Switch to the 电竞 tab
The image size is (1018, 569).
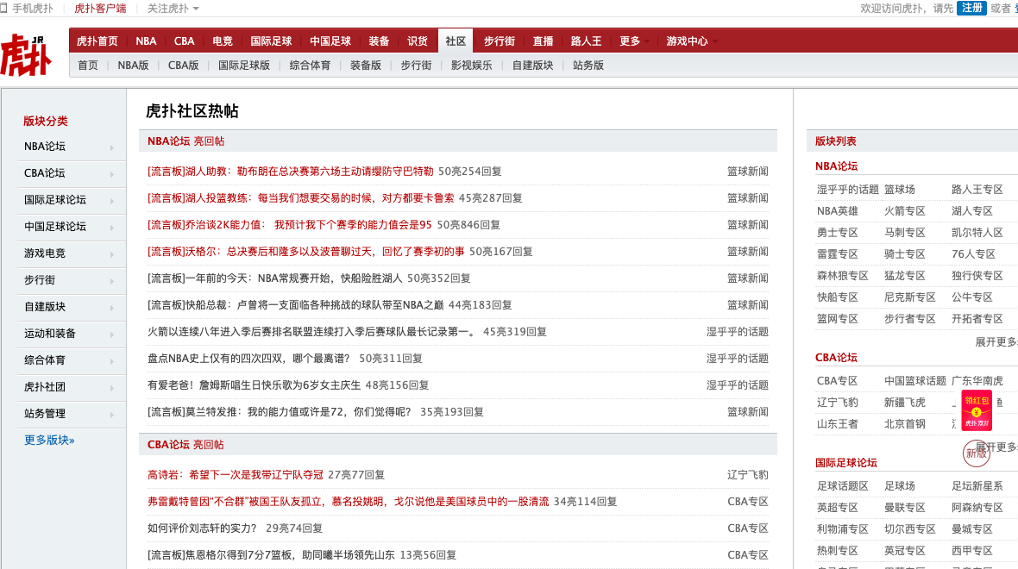[x=223, y=41]
